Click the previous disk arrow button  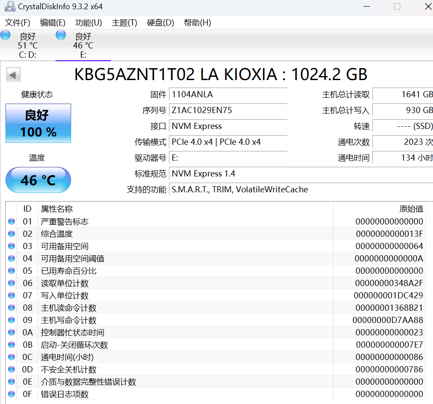13,74
